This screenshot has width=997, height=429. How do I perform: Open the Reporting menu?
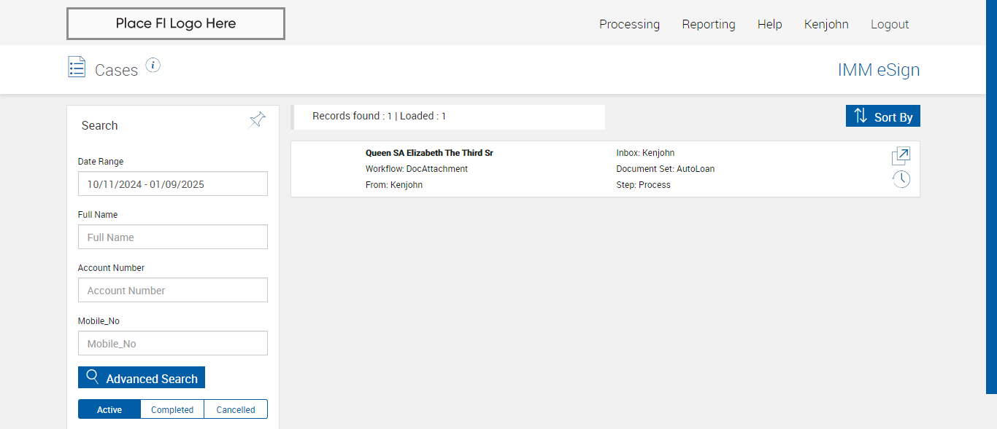709,24
